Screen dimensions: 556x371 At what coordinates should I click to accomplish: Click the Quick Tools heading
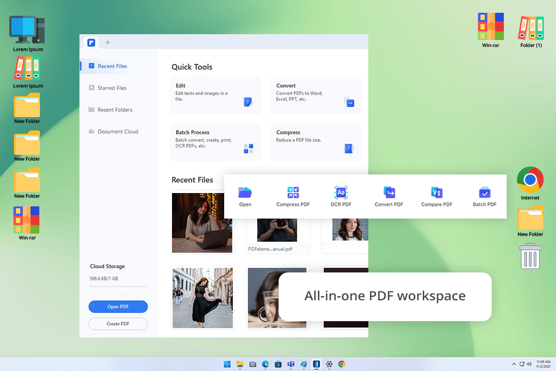(192, 67)
